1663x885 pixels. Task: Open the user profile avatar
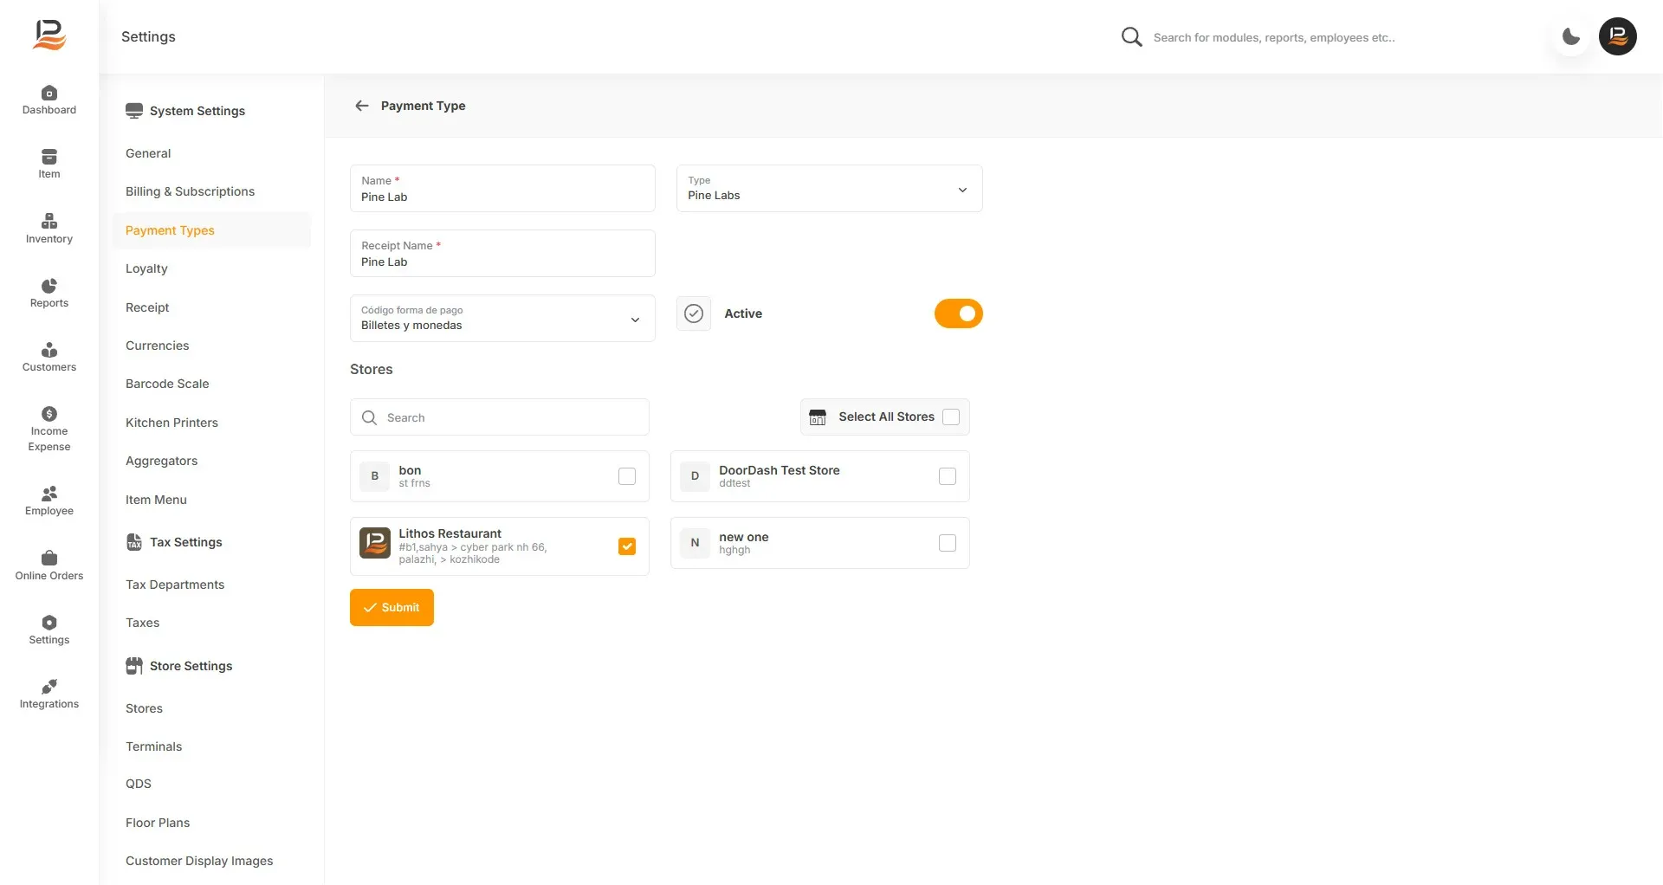(x=1617, y=36)
